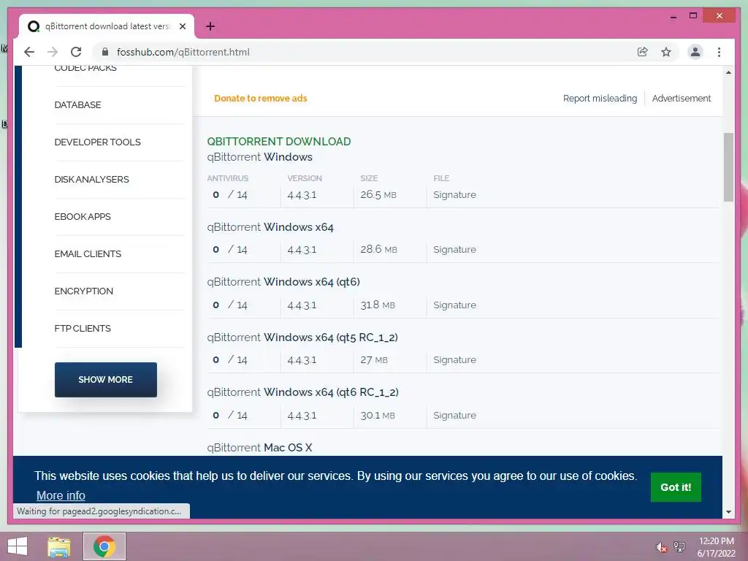
Task: Download Windows x64 (qt5 RC_1_2) link
Action: tap(302, 337)
